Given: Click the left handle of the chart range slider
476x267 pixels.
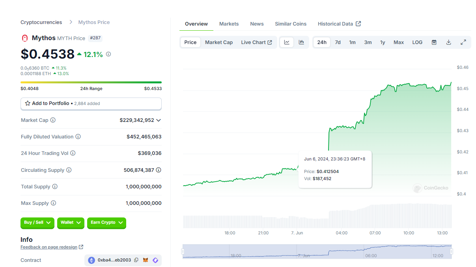Looking at the screenshot, I should click(183, 251).
